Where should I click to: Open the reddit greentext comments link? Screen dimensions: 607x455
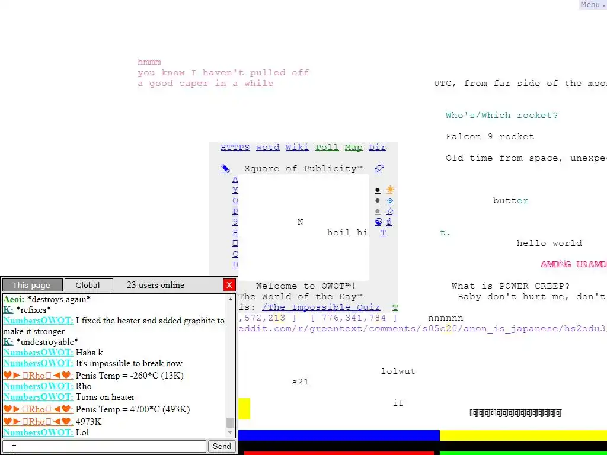(x=422, y=328)
